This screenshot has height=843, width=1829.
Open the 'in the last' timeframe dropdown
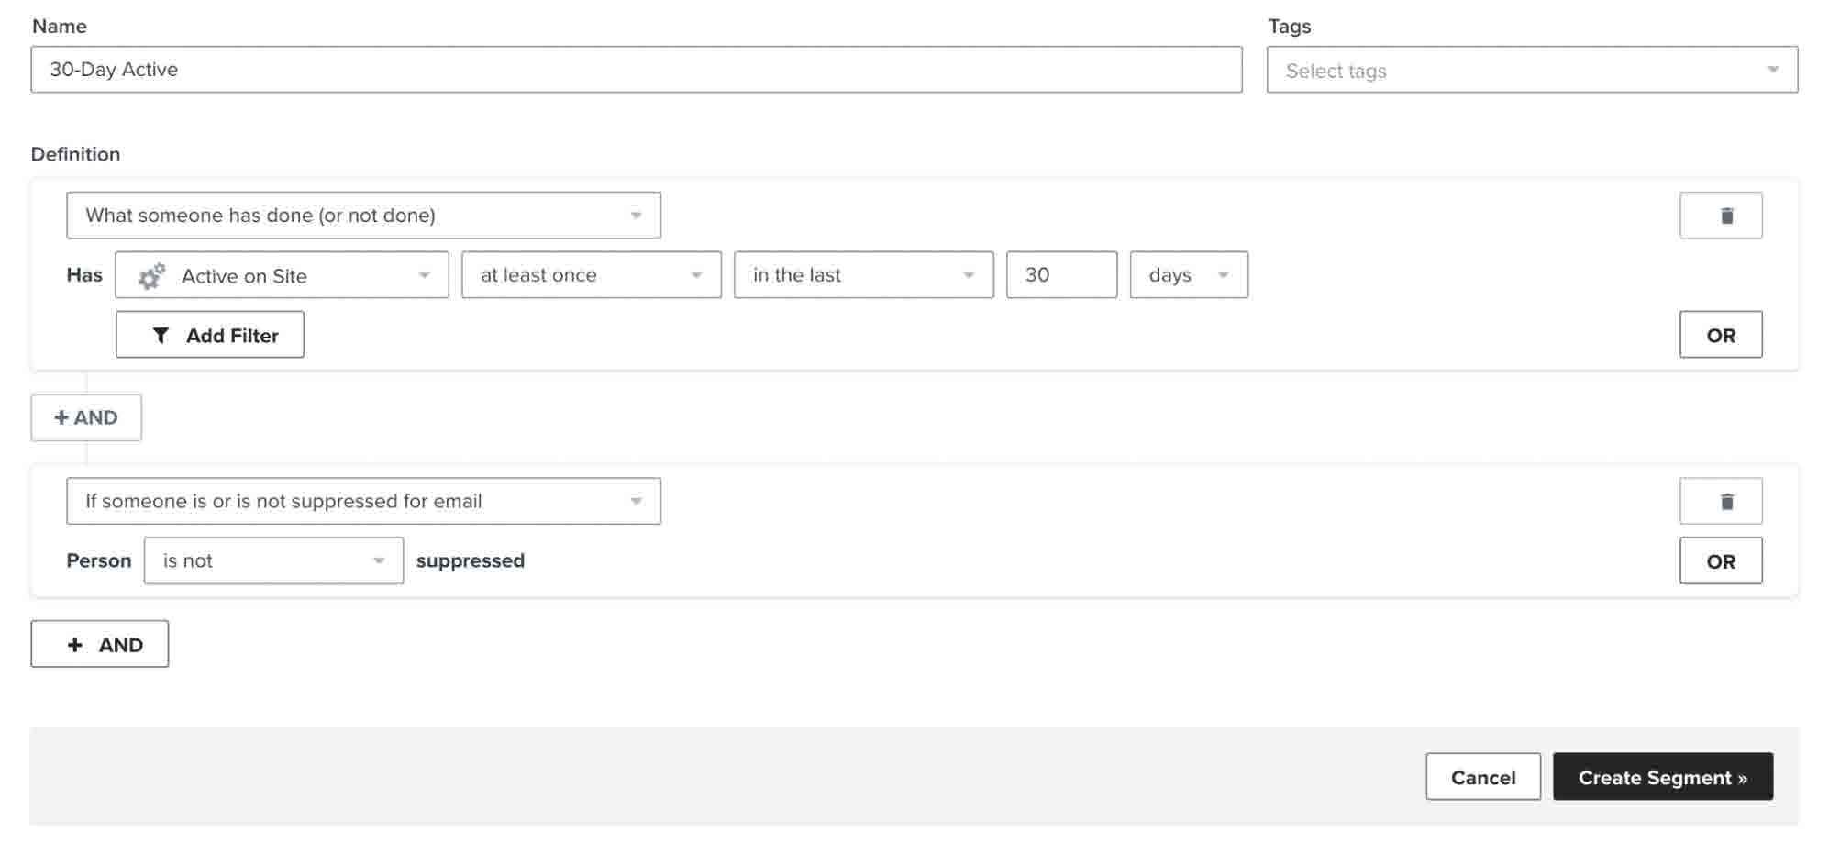[862, 275]
